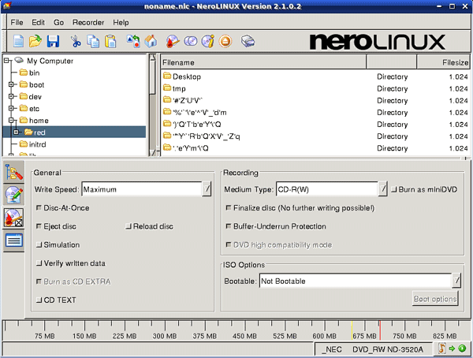Click the green circle status icon

pos(462,349)
